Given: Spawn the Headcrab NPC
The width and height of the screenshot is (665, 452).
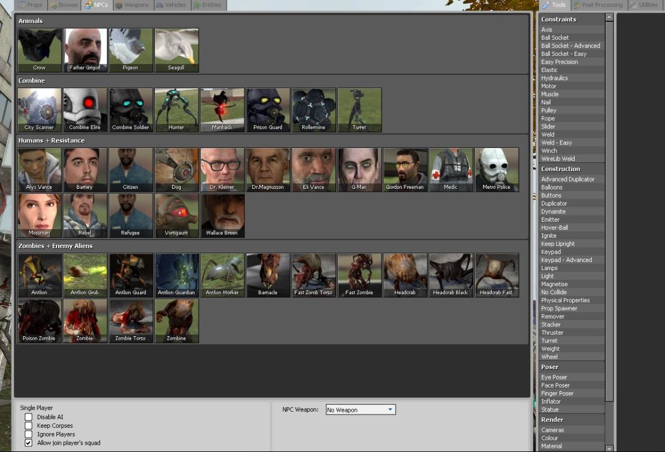Looking at the screenshot, I should tap(405, 275).
